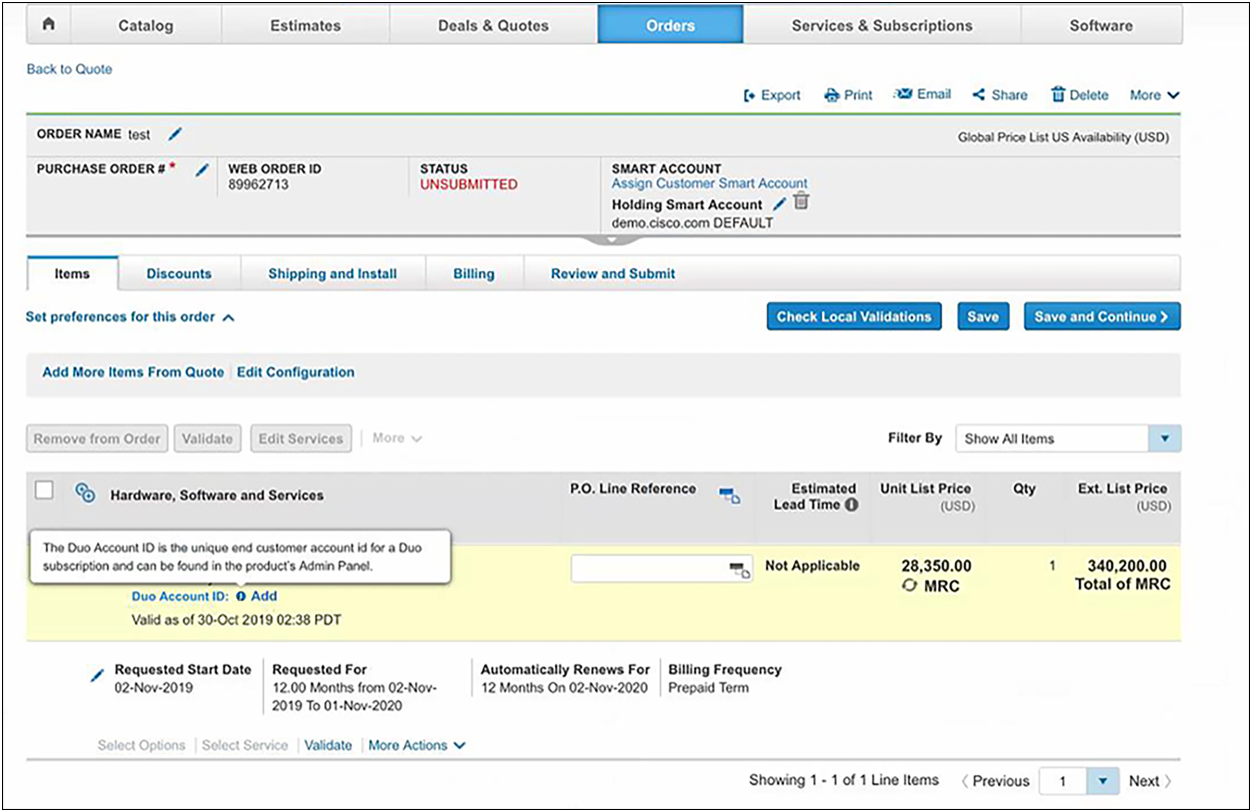Open More Actions for line item
This screenshot has width=1252, height=812.
416,746
